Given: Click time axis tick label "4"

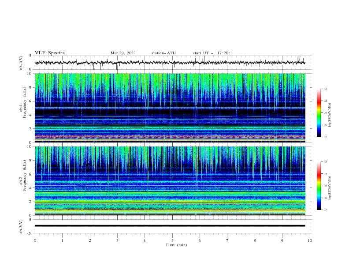Looking at the screenshot, I should [145, 240].
